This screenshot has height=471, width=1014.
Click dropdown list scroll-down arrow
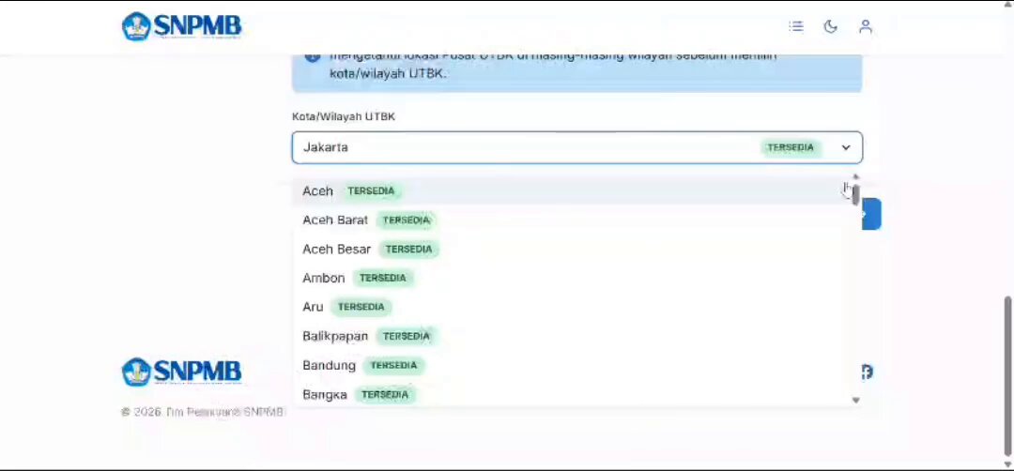click(x=855, y=401)
